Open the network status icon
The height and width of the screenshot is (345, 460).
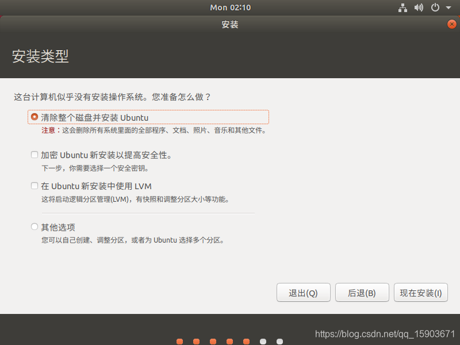(402, 7)
